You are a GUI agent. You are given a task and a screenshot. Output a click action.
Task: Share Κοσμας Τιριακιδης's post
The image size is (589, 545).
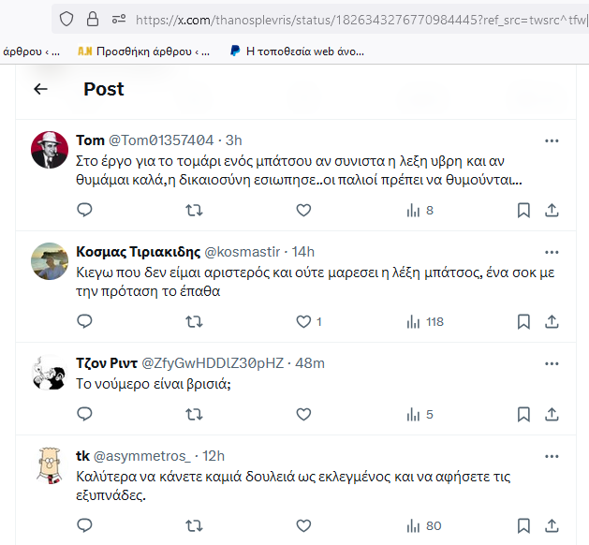click(552, 322)
